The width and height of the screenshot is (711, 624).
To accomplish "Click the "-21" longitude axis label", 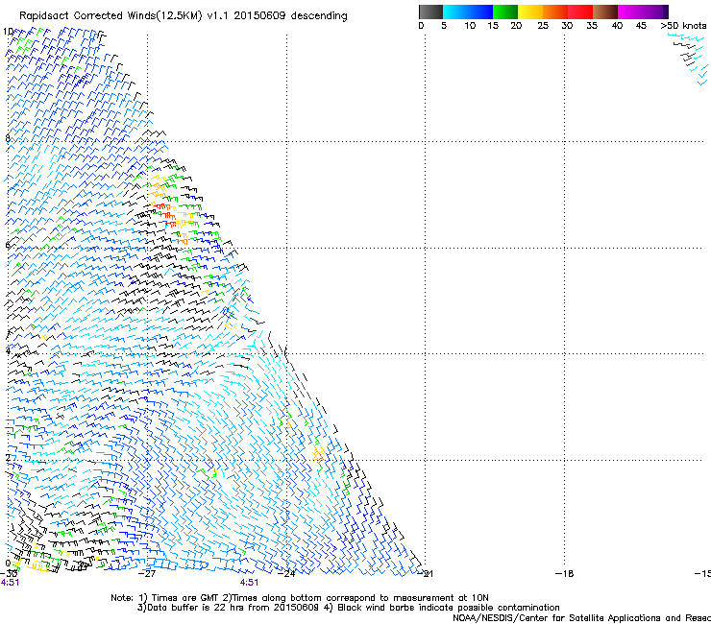I will point(426,573).
